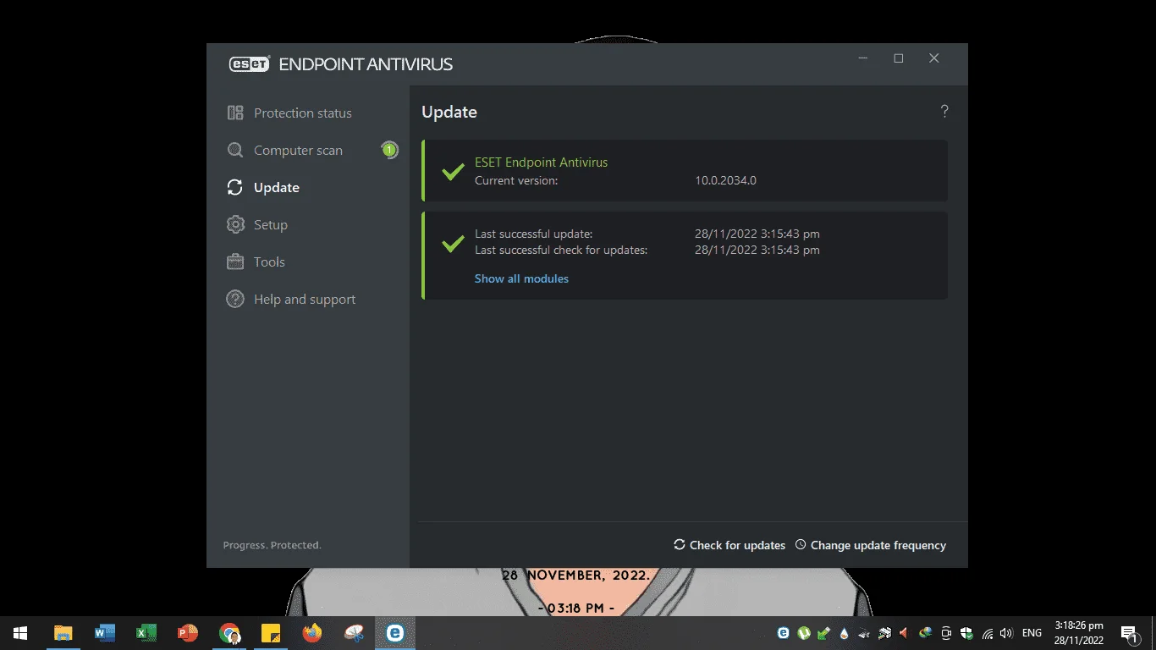Open Sticky Notes from taskbar

tap(271, 633)
